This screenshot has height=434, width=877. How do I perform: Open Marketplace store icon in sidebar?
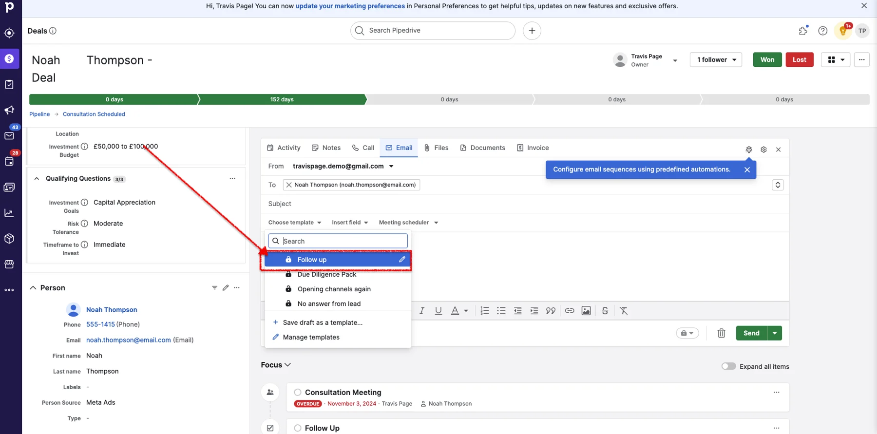9,264
